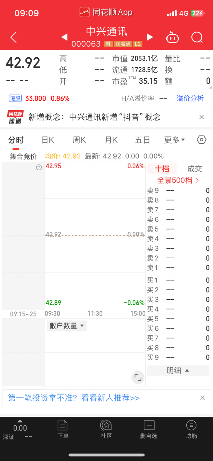Open search with the magnifier icon

coord(197,37)
